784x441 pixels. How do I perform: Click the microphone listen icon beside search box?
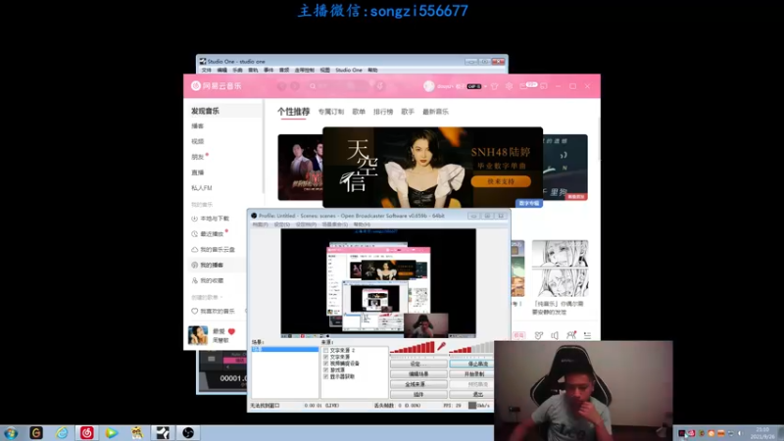tap(380, 86)
